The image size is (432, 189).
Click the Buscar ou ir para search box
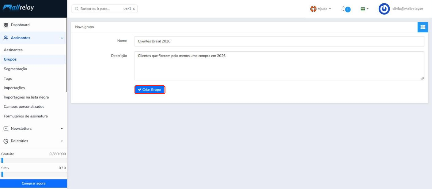(x=104, y=9)
